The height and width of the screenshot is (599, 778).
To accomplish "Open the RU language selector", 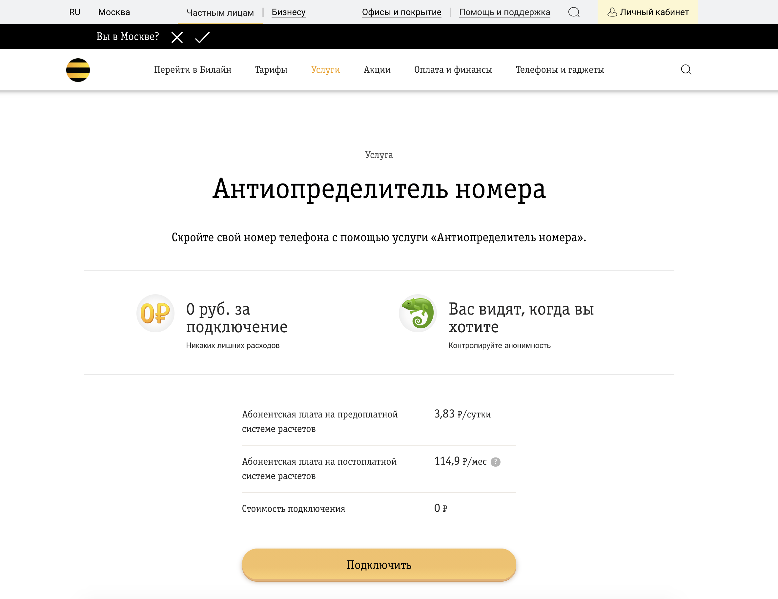I will (74, 12).
